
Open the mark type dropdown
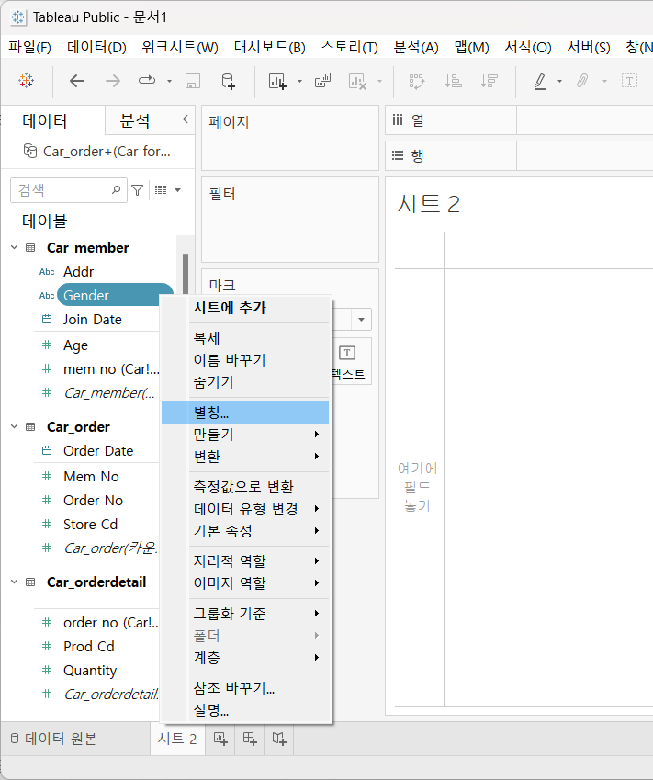(362, 320)
